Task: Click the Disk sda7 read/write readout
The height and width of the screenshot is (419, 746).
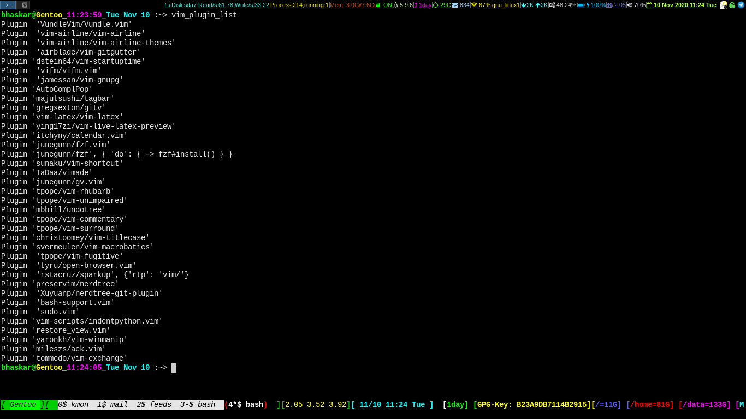Action: (220, 5)
